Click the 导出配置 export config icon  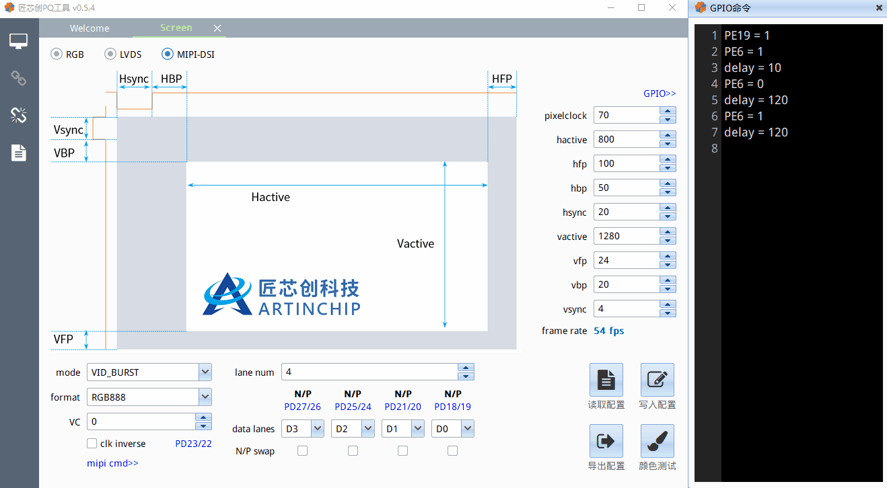point(606,441)
